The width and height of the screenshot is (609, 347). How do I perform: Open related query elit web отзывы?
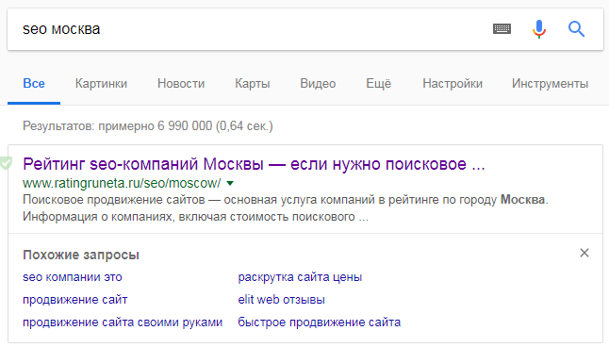tap(281, 300)
